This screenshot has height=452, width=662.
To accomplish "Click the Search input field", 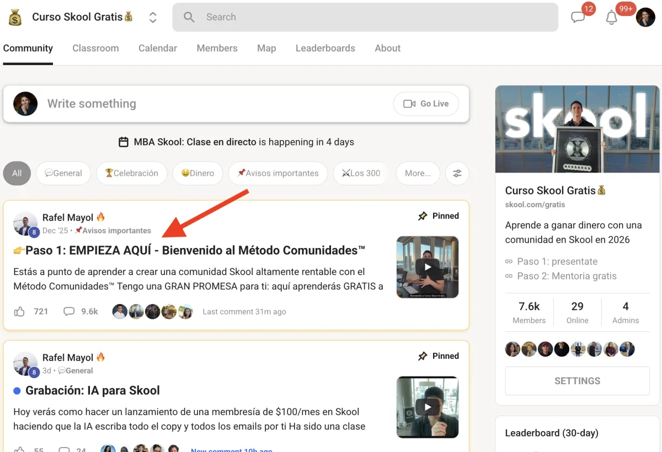I will click(365, 17).
